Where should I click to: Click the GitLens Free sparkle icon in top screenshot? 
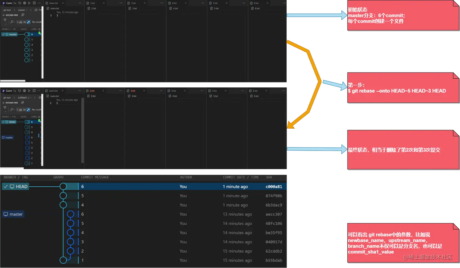(4, 15)
